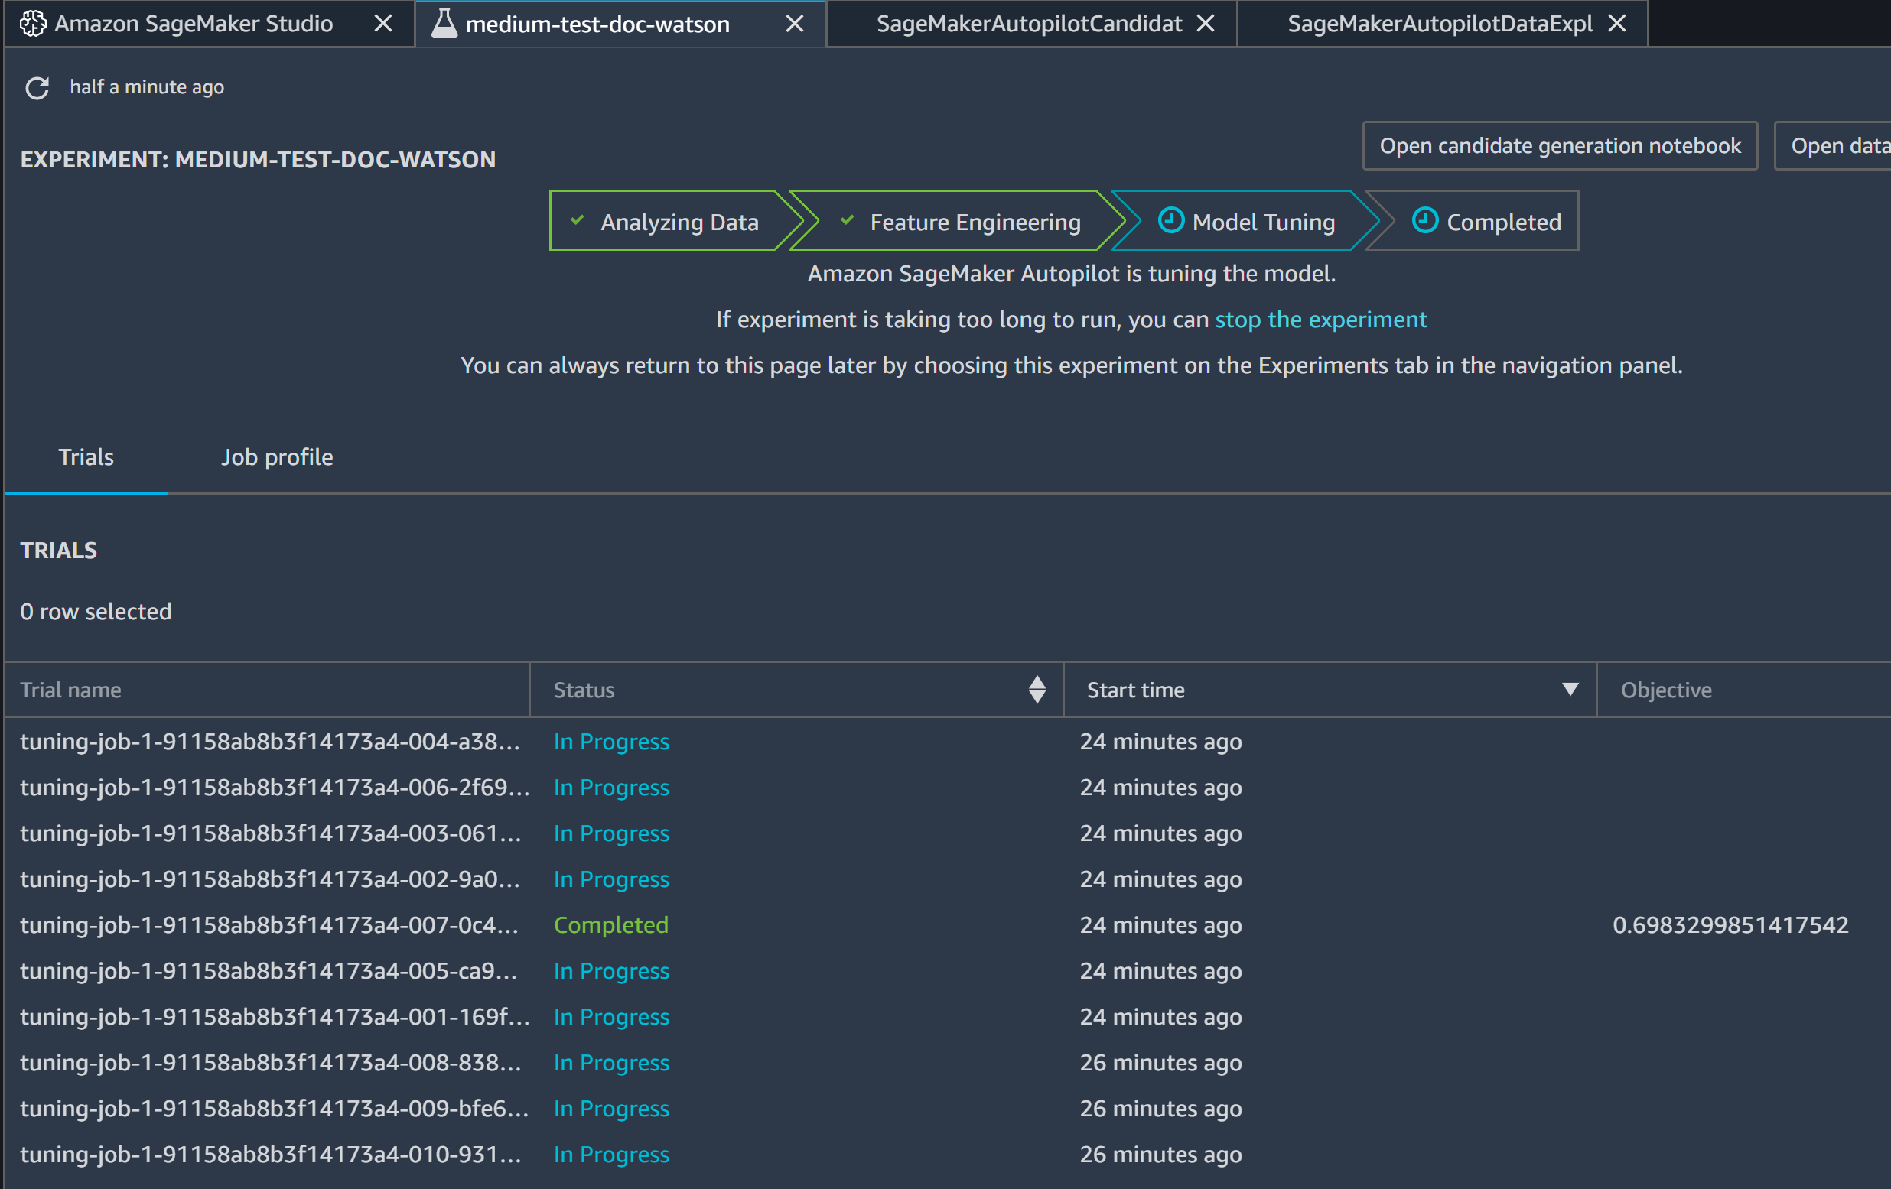Click the stop the experiment link
Screen dimensions: 1891x1189
point(1321,320)
